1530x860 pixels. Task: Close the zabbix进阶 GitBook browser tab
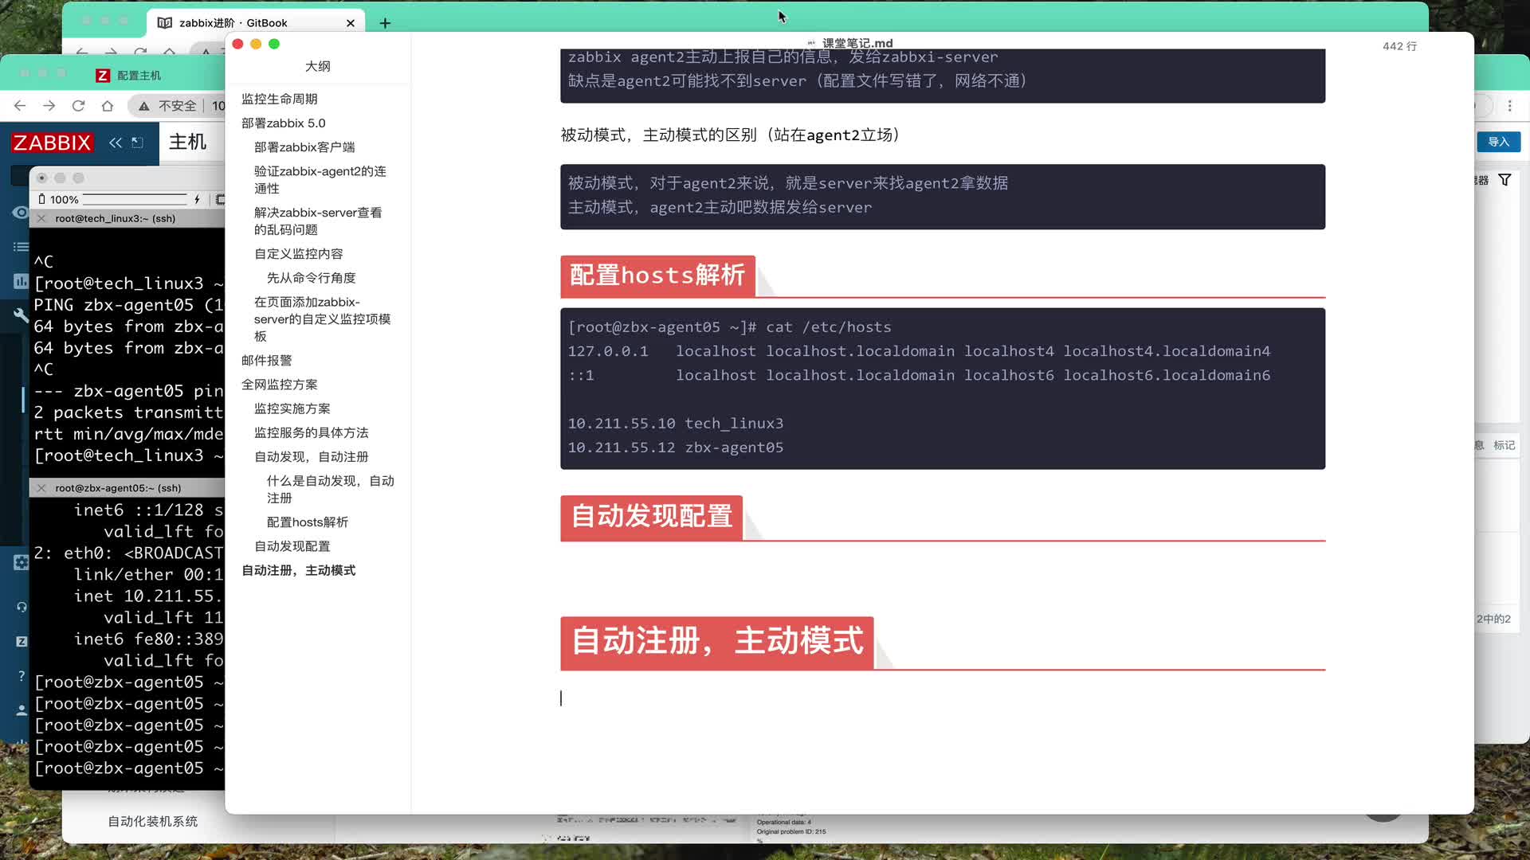[351, 23]
